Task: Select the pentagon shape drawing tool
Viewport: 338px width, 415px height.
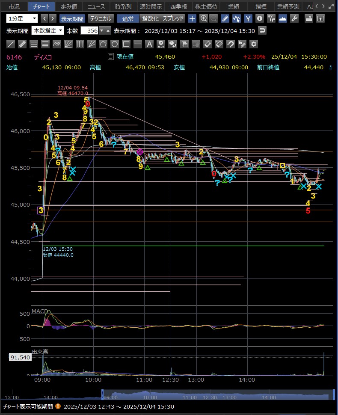Action: point(103,44)
